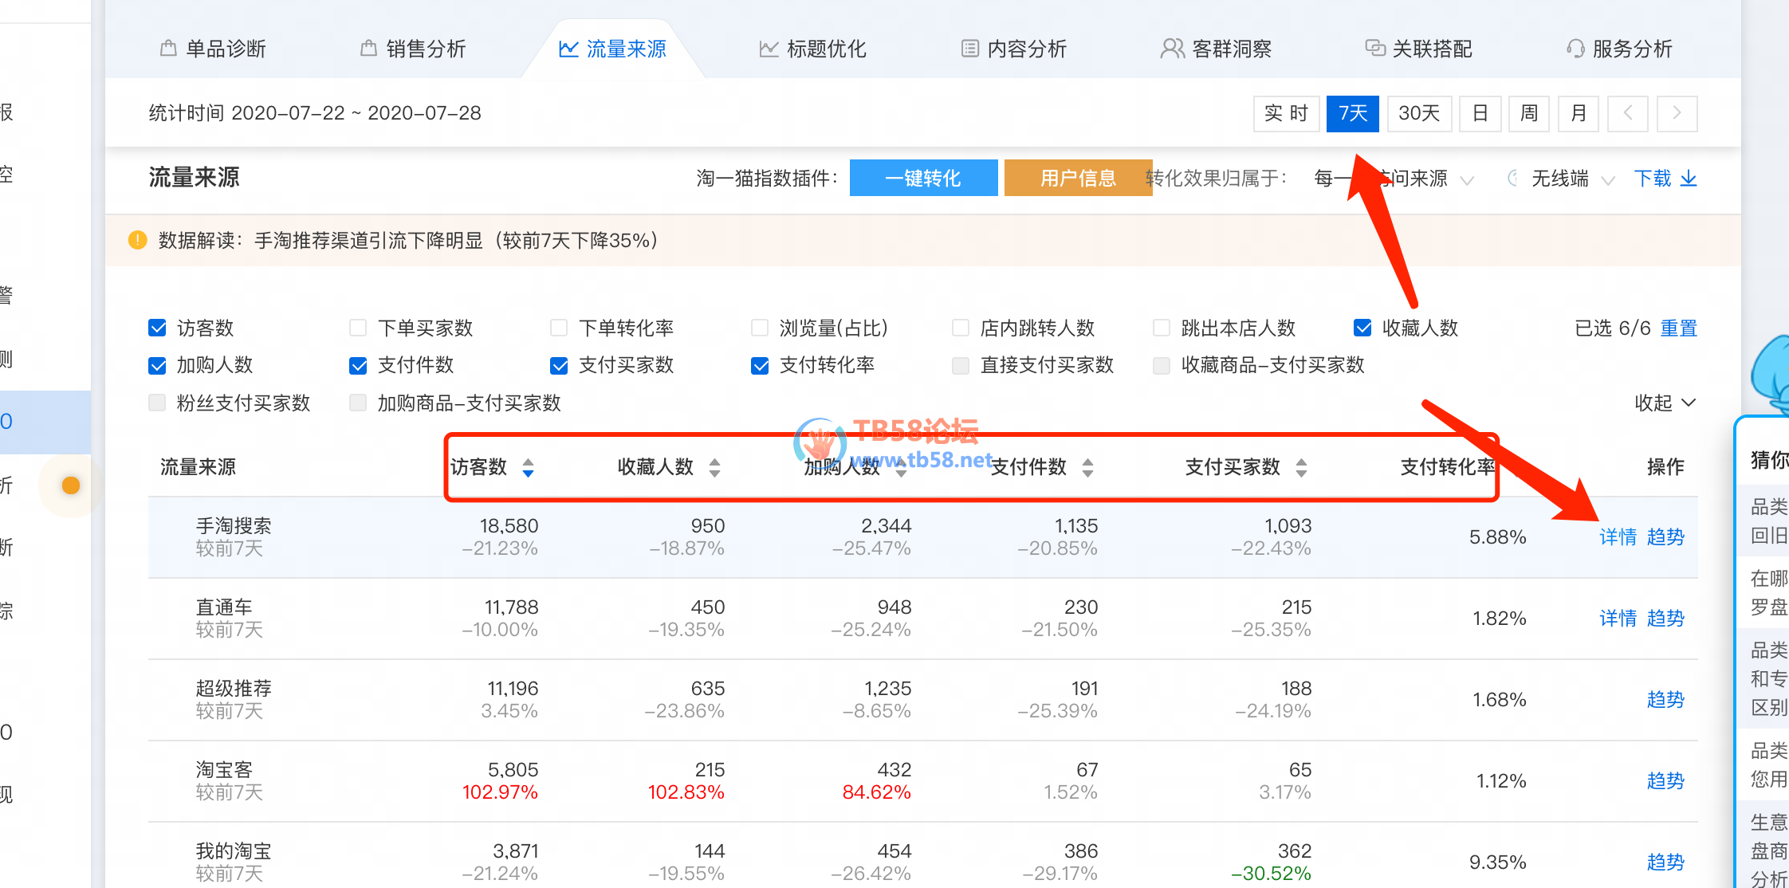
Task: Go to the 内容分析 tab
Action: (1013, 49)
